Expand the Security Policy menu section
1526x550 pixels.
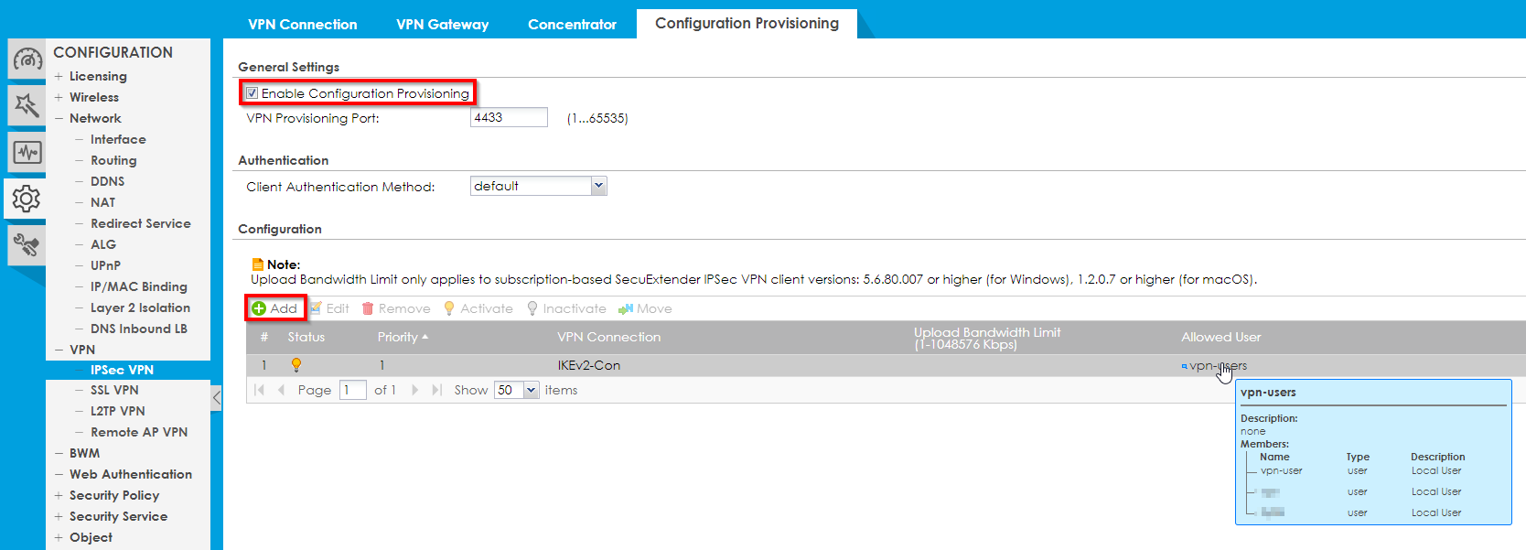tap(59, 495)
